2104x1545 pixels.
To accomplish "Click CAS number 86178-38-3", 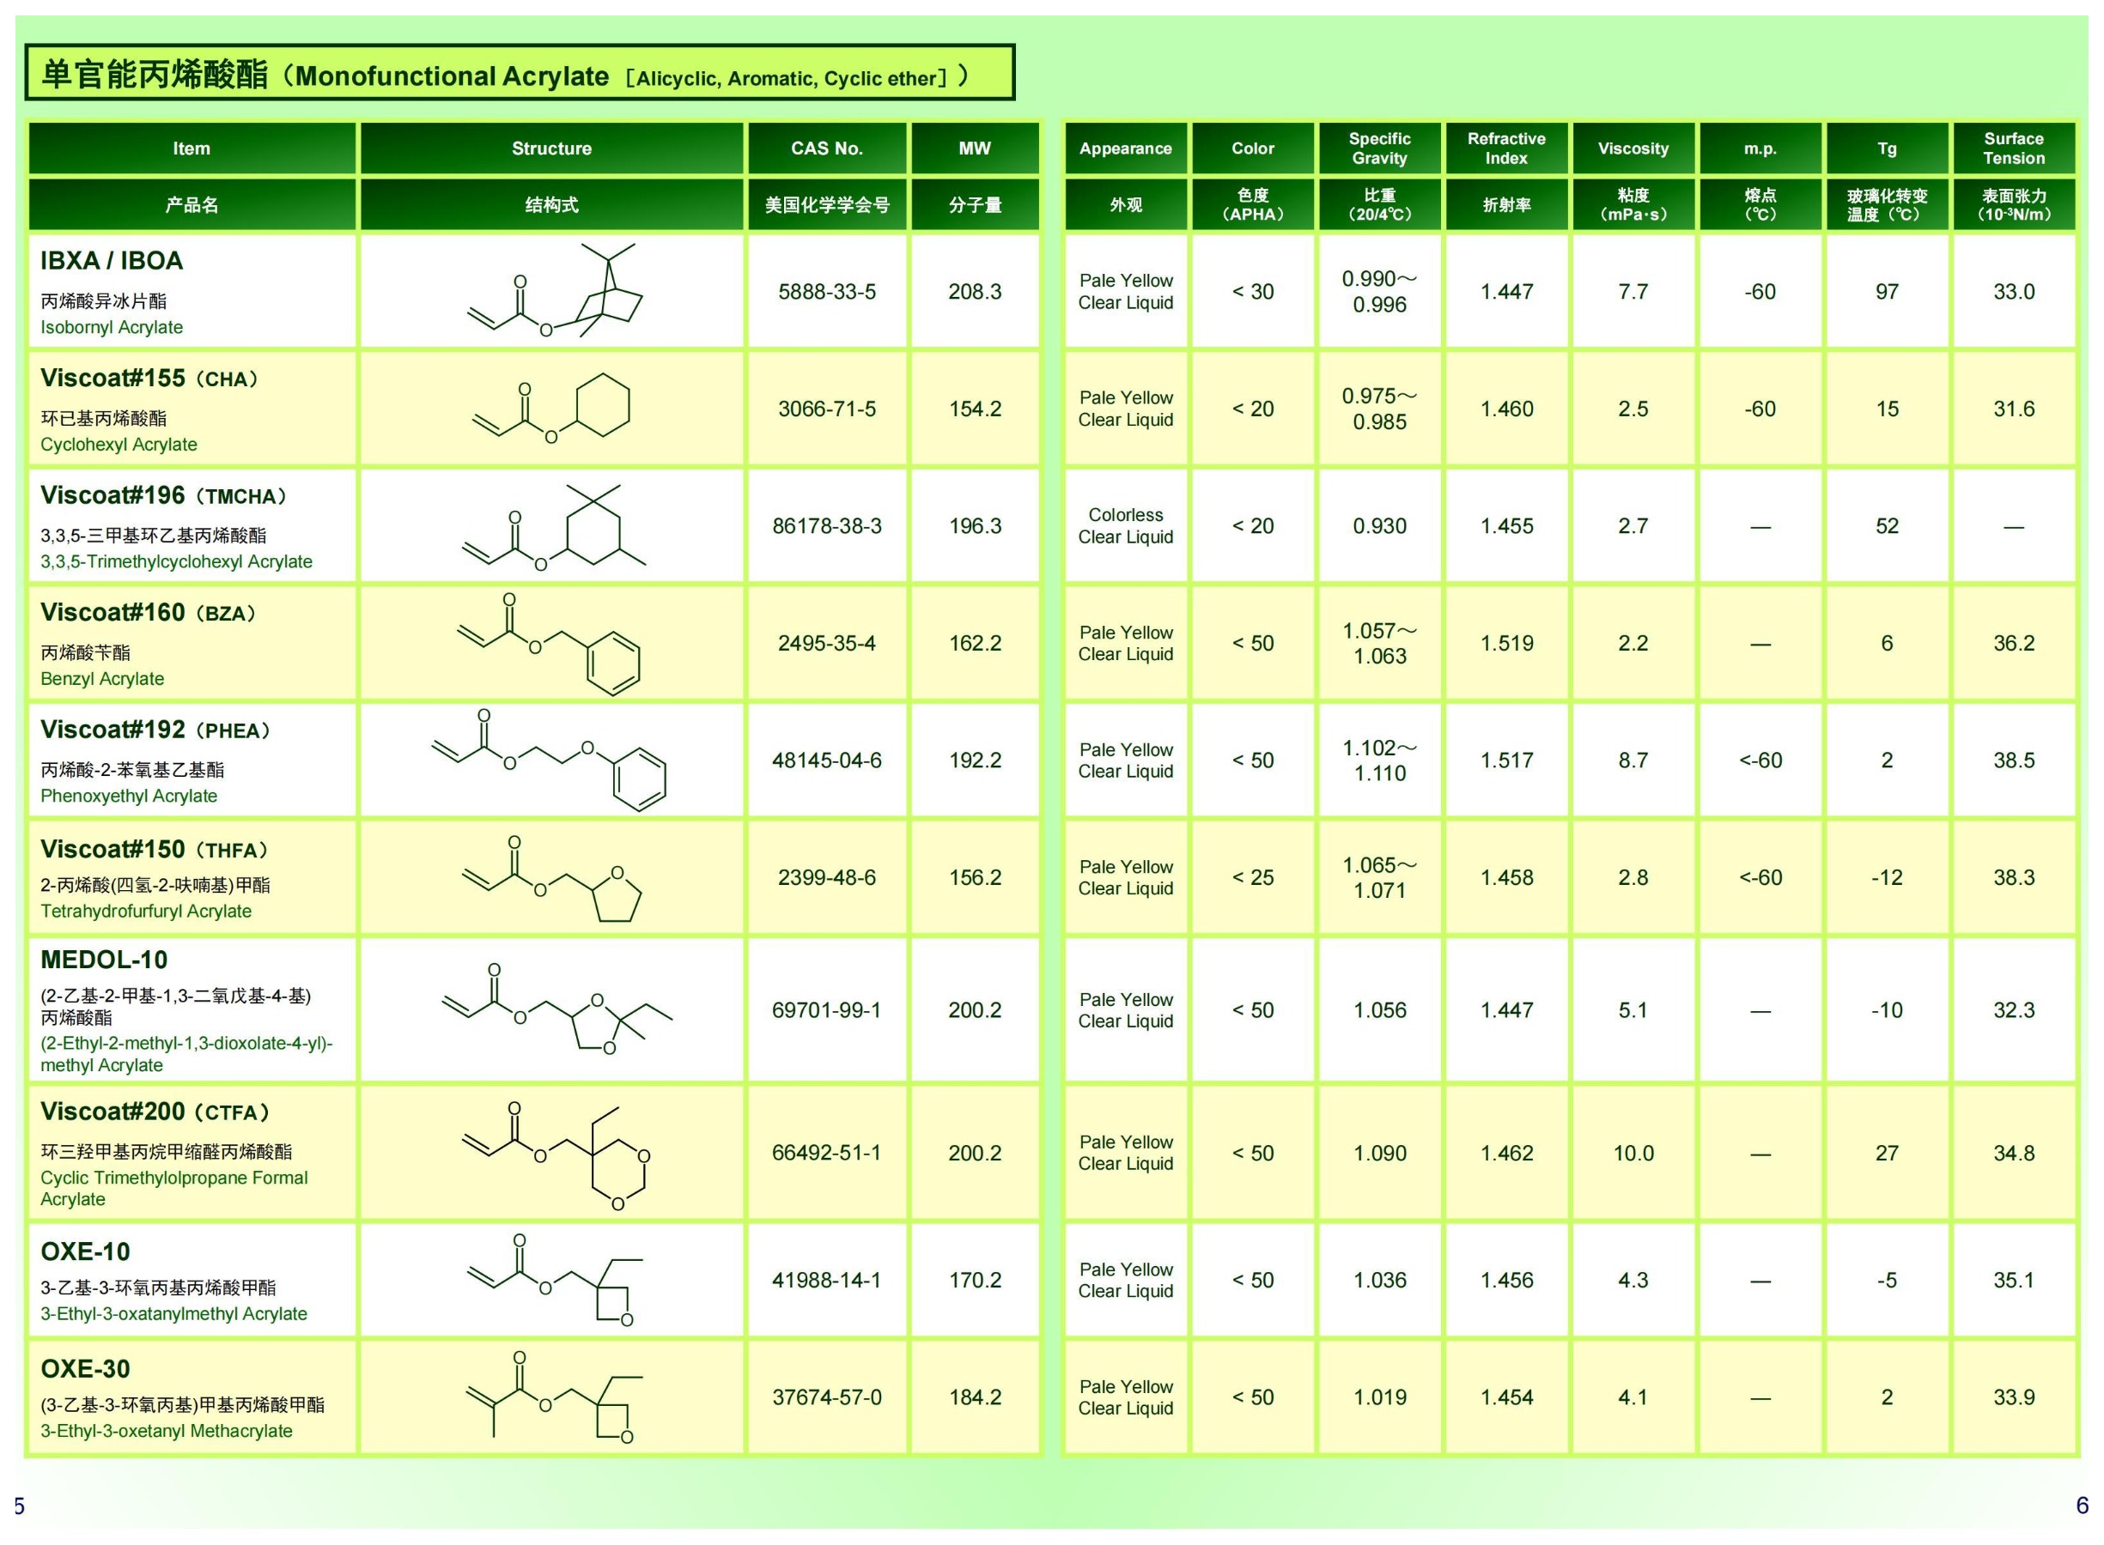I will click(x=827, y=525).
